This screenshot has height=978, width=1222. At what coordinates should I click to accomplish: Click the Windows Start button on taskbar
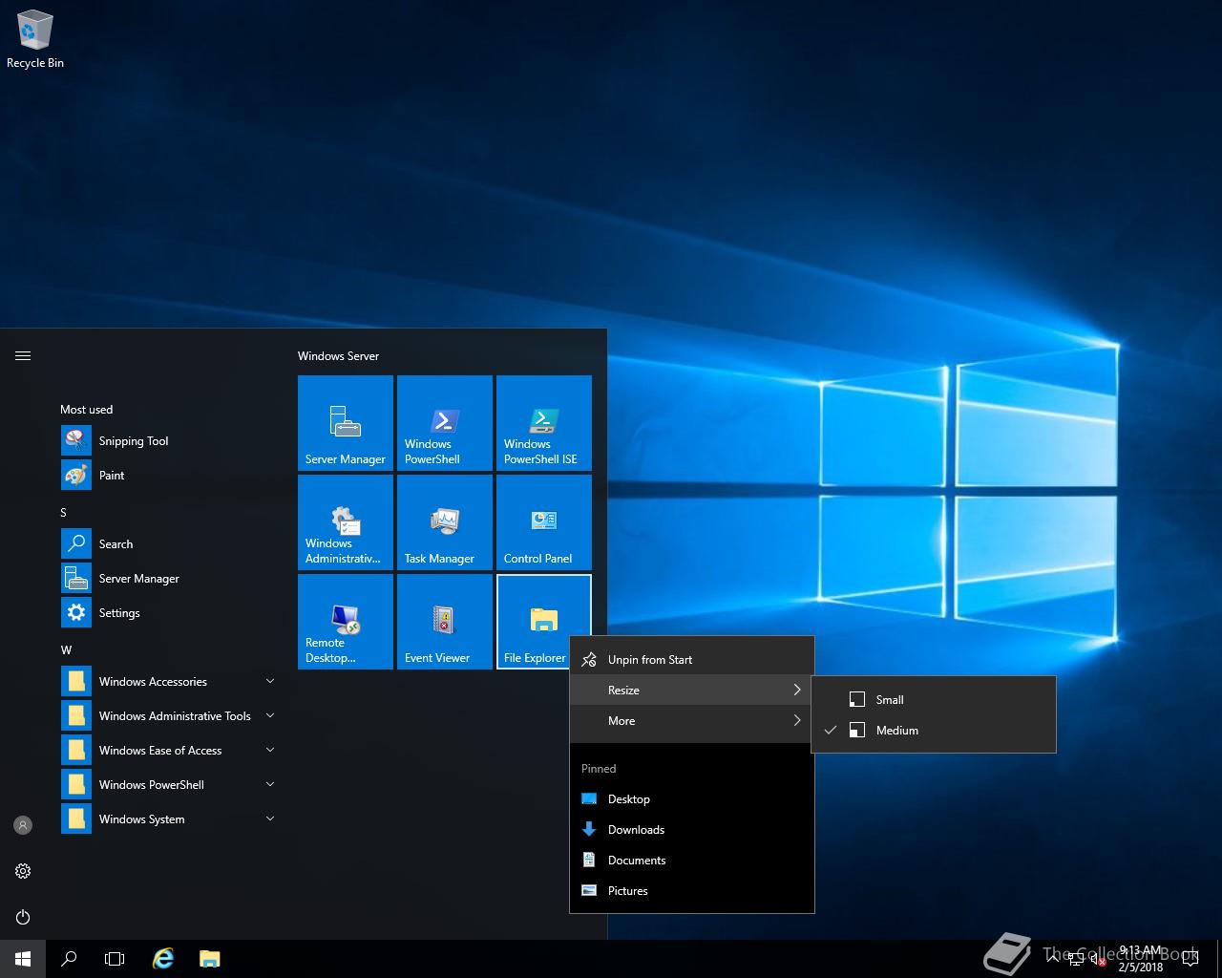[x=23, y=959]
